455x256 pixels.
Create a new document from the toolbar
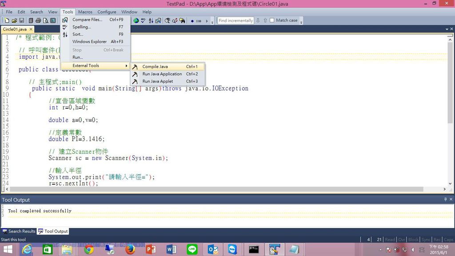click(7, 20)
